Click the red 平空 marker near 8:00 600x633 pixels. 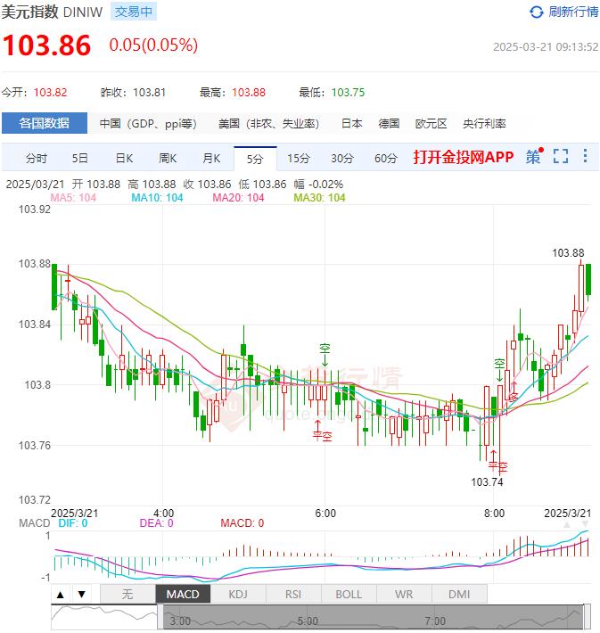pos(497,467)
